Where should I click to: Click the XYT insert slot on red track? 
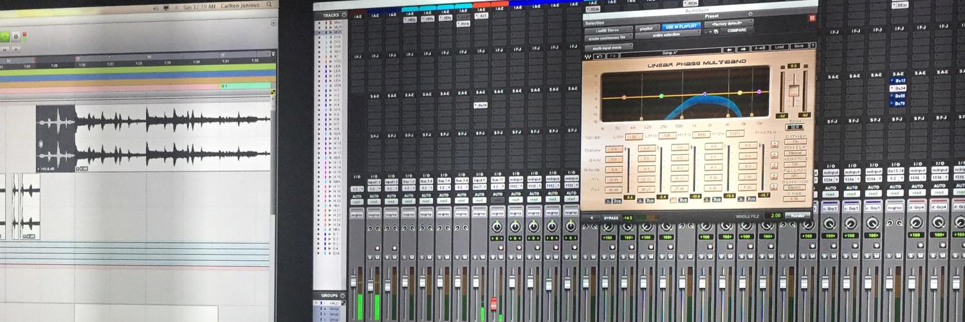coord(481,15)
